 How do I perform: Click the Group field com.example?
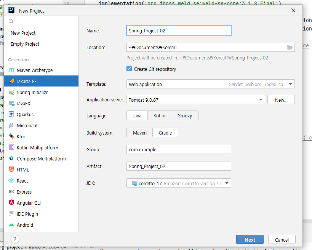tap(179, 149)
